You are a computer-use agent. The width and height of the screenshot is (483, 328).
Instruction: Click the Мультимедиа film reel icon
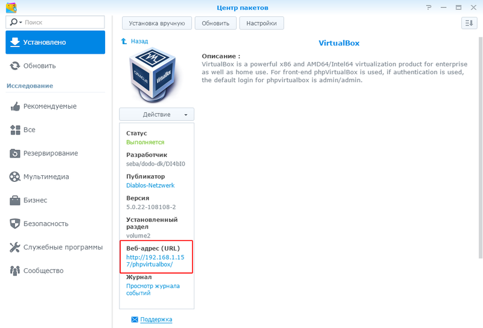tap(15, 177)
